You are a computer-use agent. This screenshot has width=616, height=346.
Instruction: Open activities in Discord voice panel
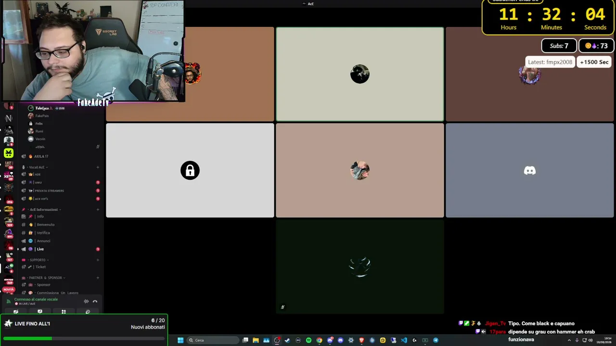[64, 312]
